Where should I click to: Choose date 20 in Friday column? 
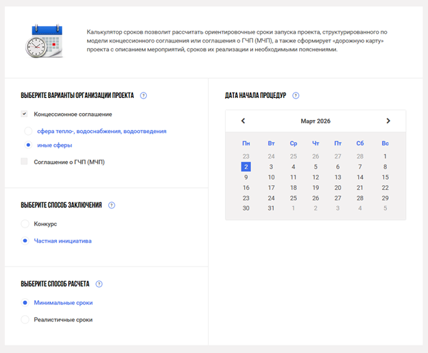coord(337,188)
